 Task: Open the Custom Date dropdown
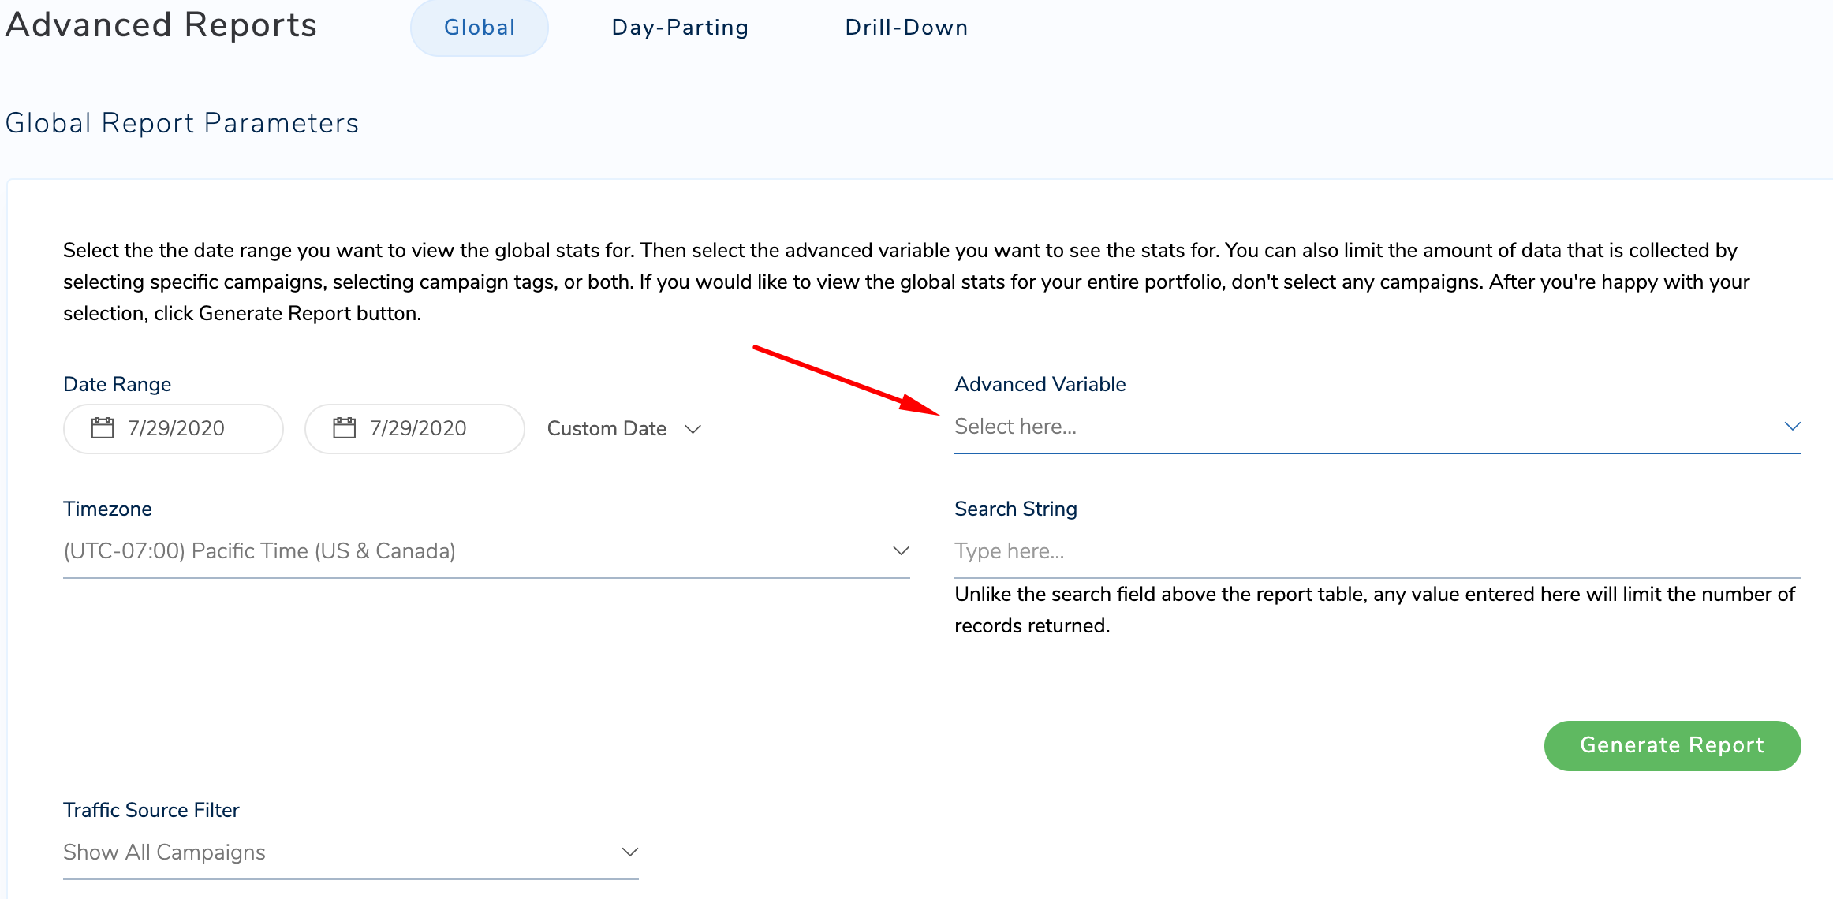click(624, 429)
